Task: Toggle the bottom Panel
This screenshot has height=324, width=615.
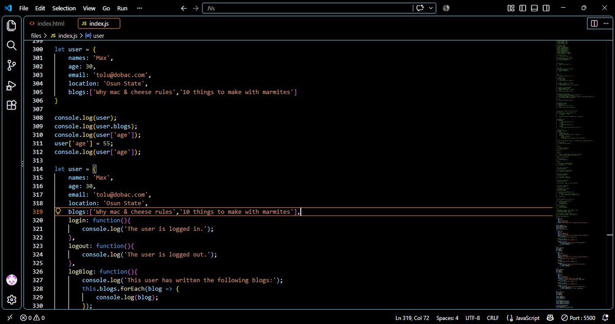Action: (x=534, y=8)
